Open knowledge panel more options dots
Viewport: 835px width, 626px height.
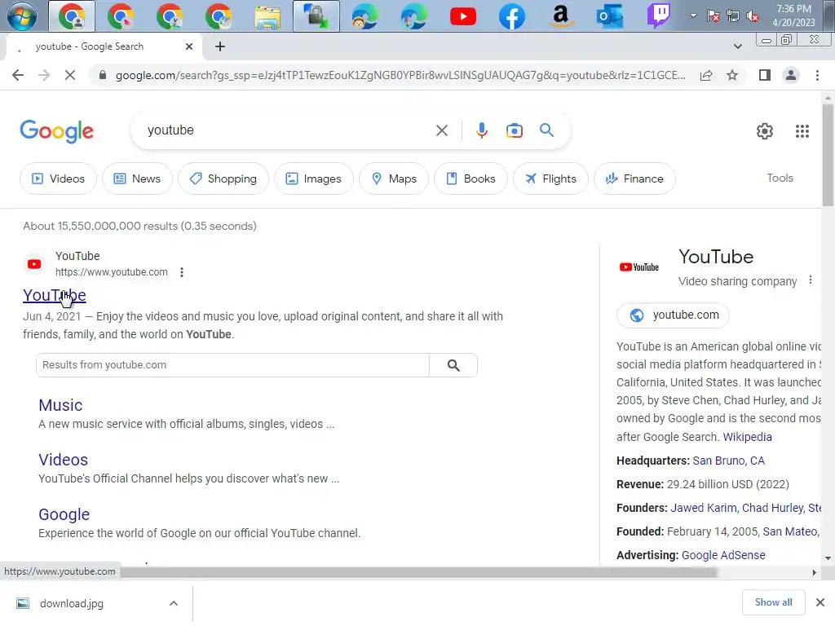(x=810, y=280)
